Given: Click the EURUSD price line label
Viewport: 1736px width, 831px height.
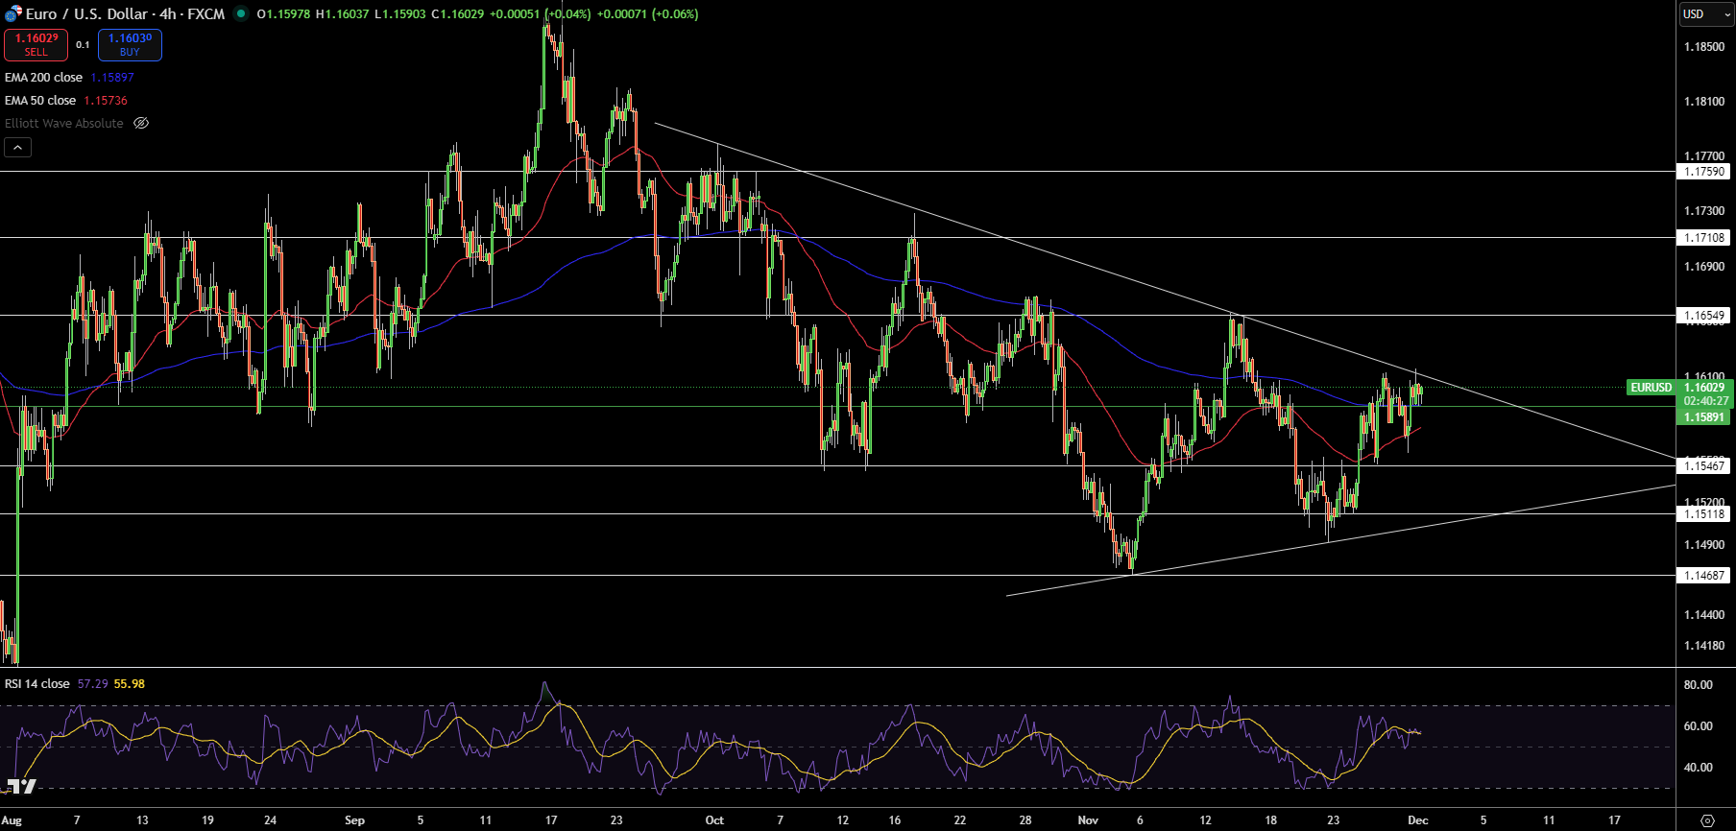Looking at the screenshot, I should 1652,387.
